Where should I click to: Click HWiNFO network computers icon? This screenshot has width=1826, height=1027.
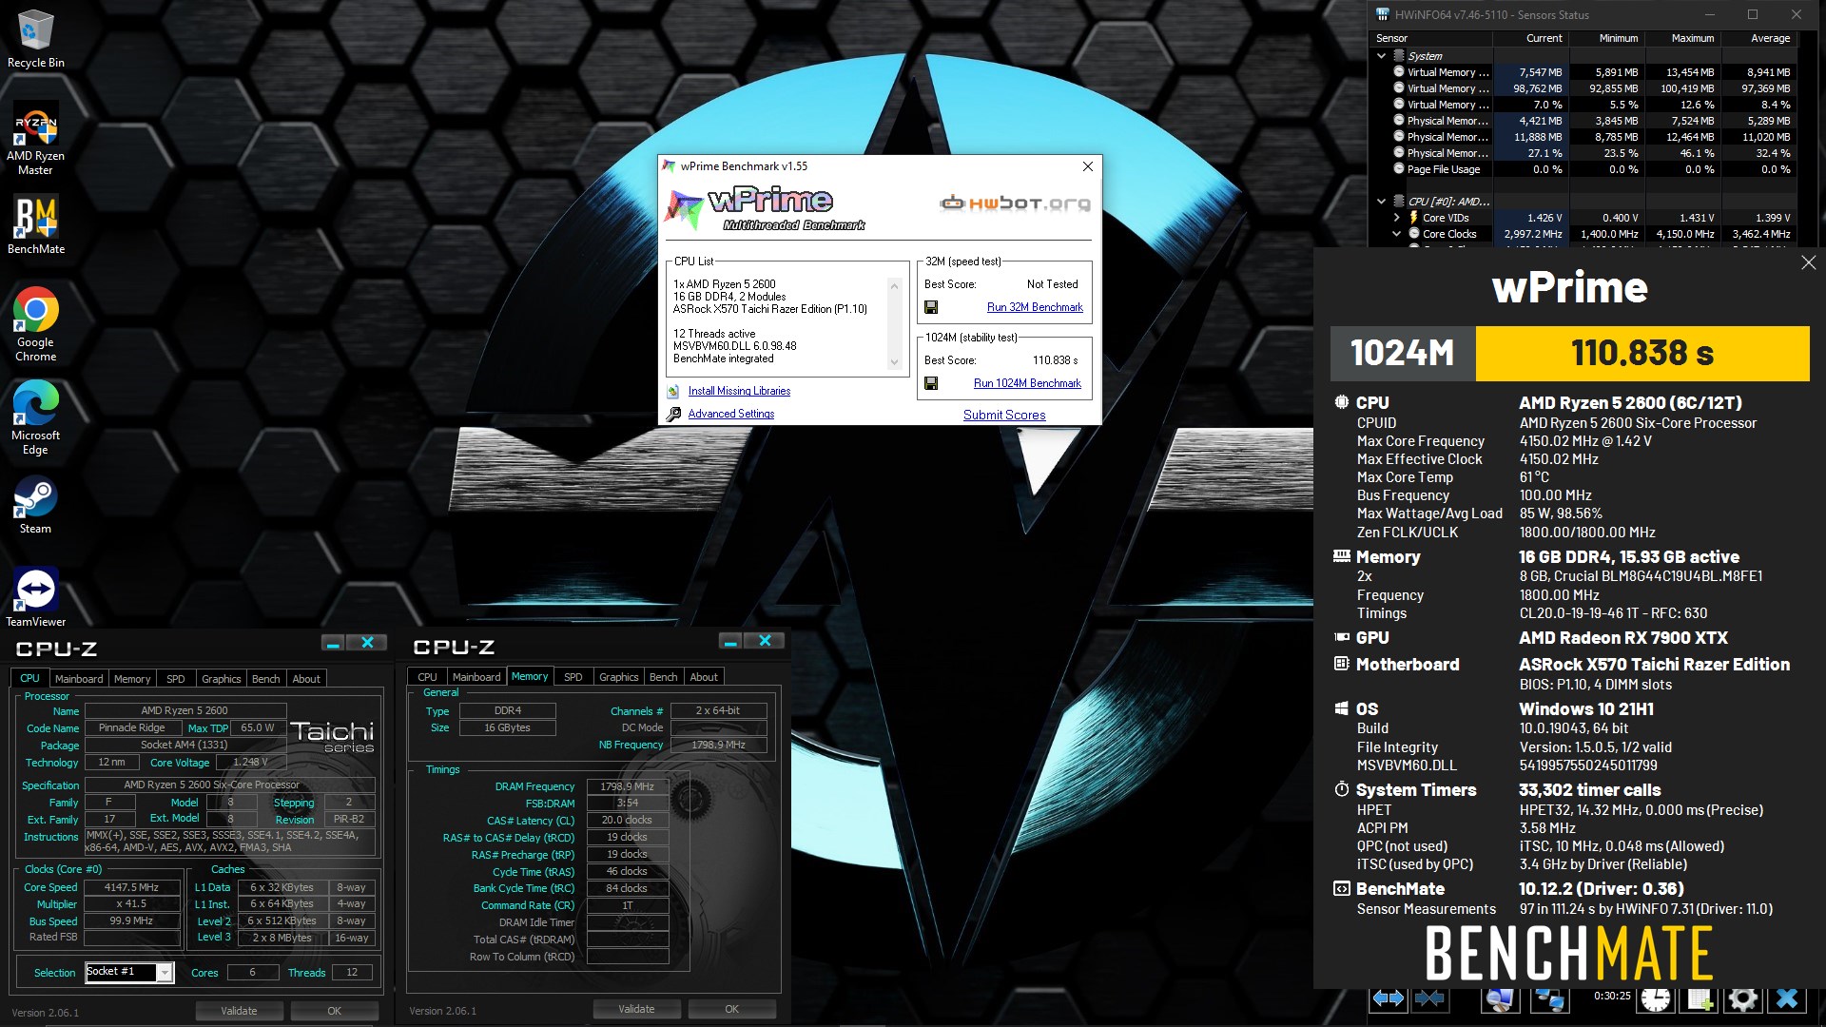(1550, 998)
